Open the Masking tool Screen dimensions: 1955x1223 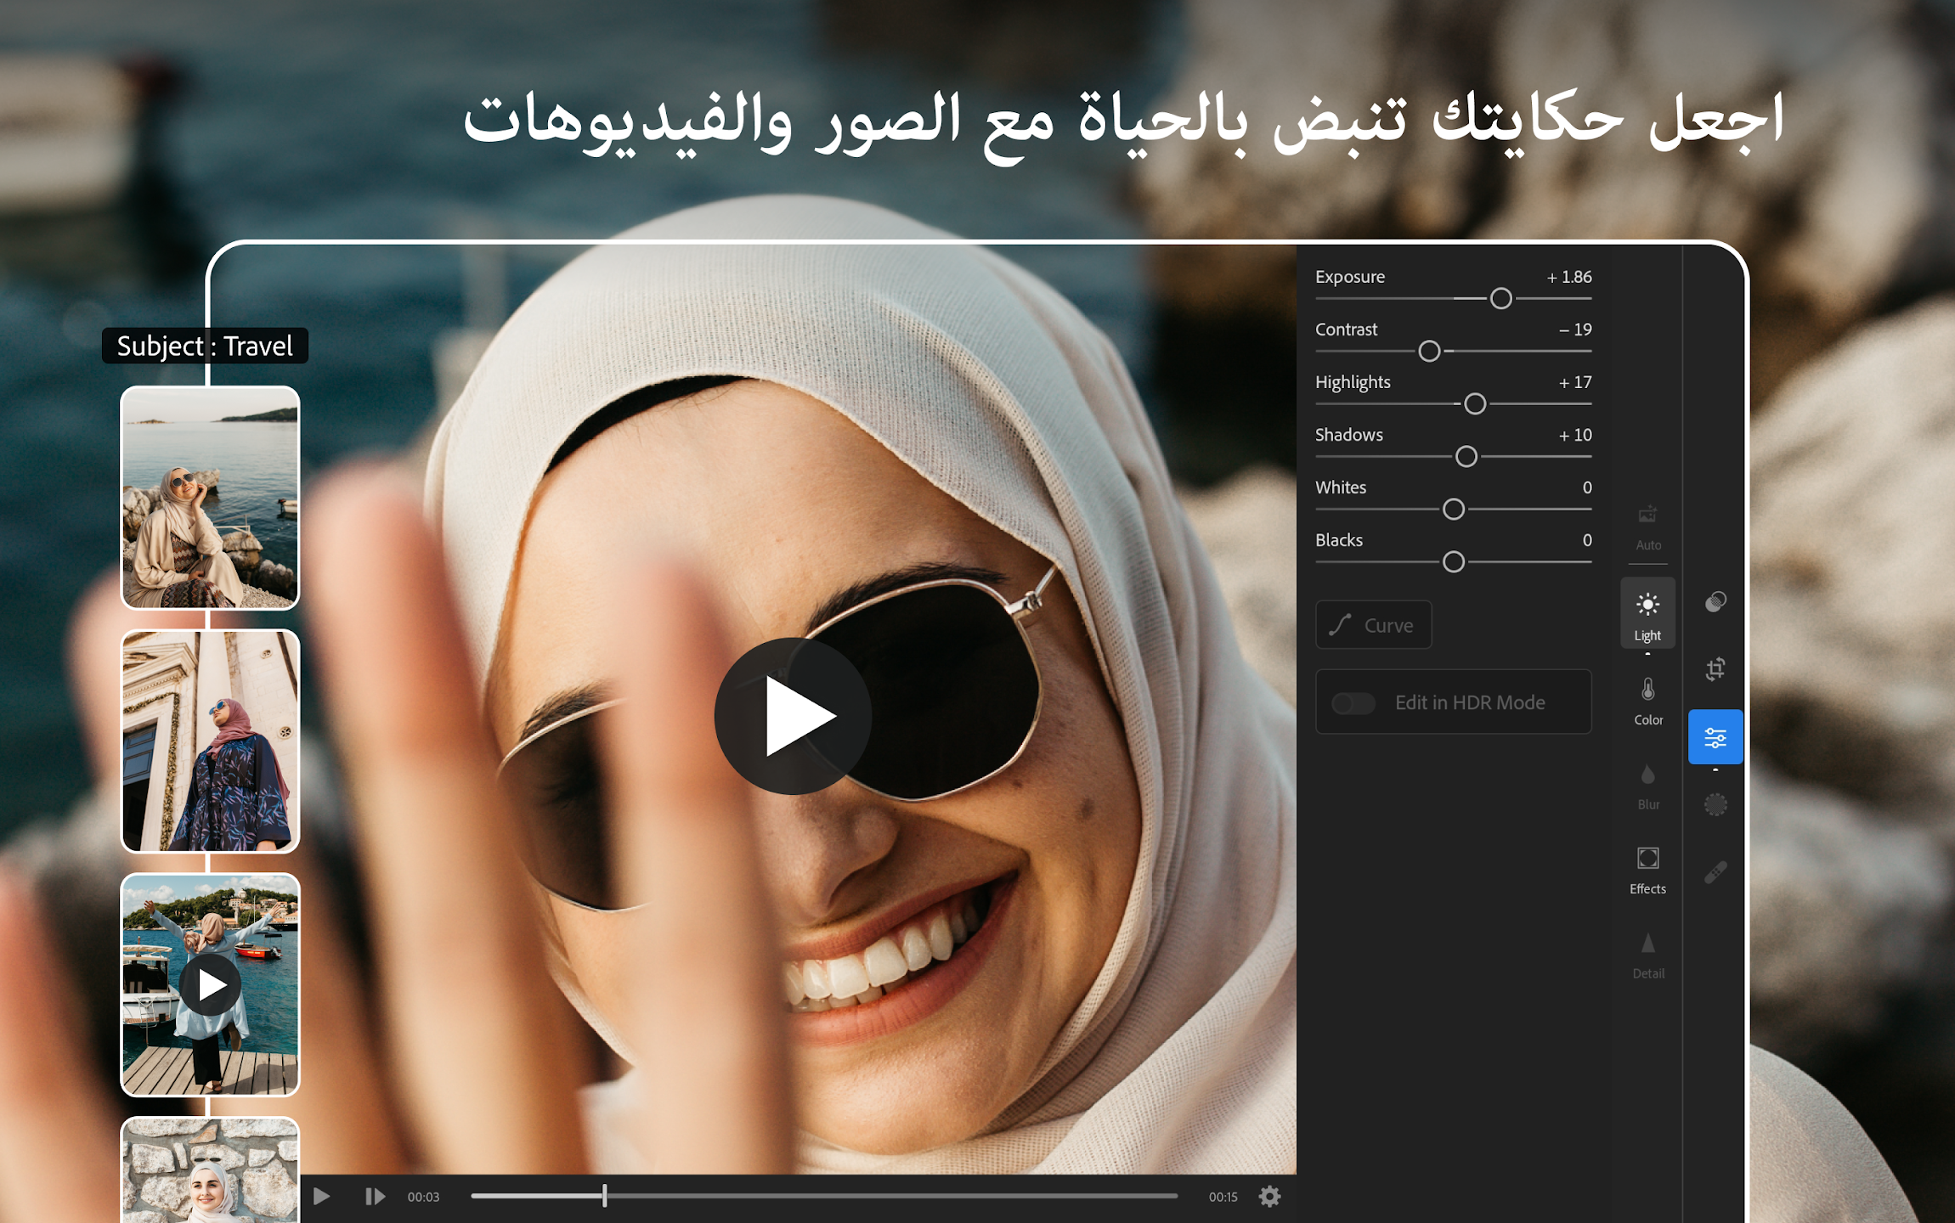(1715, 803)
